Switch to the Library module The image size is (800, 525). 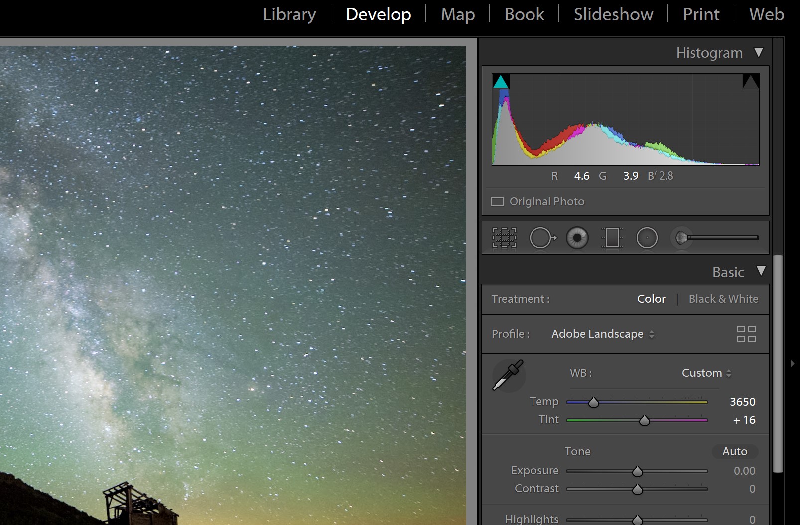[289, 14]
